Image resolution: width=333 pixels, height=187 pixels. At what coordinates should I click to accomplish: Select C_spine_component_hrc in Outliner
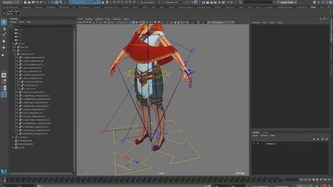click(33, 61)
